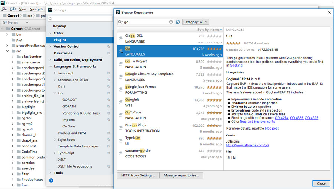Open the Navigate menu
This screenshot has width=334, height=189.
(x=36, y=9)
